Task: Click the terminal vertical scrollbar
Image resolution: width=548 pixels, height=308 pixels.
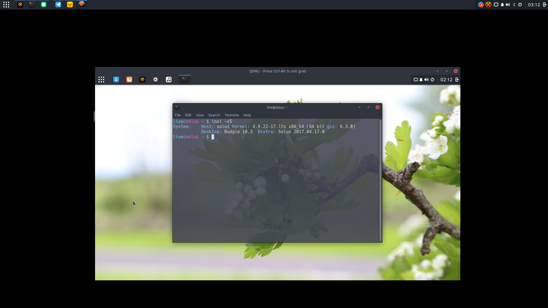Action: pyautogui.click(x=380, y=181)
